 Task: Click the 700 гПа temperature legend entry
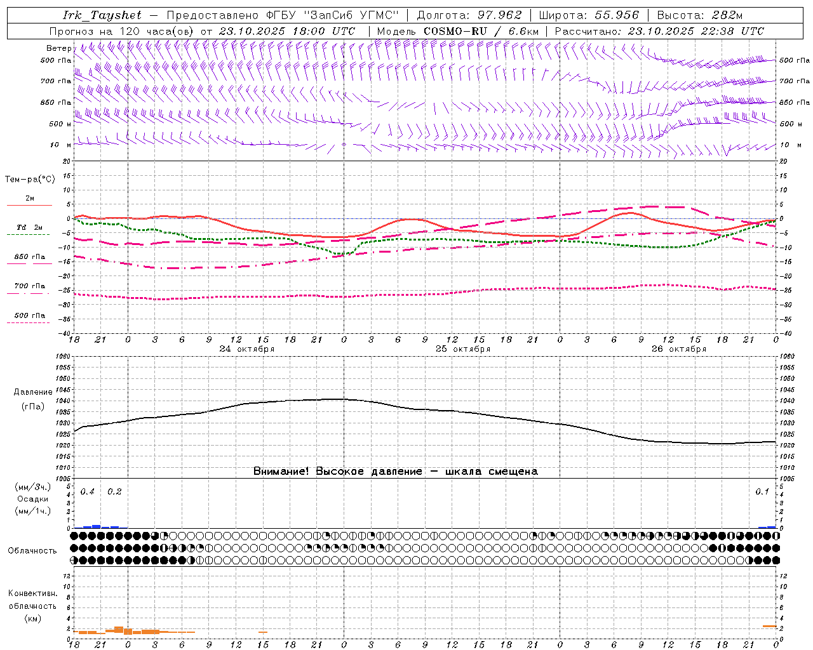pos(30,286)
